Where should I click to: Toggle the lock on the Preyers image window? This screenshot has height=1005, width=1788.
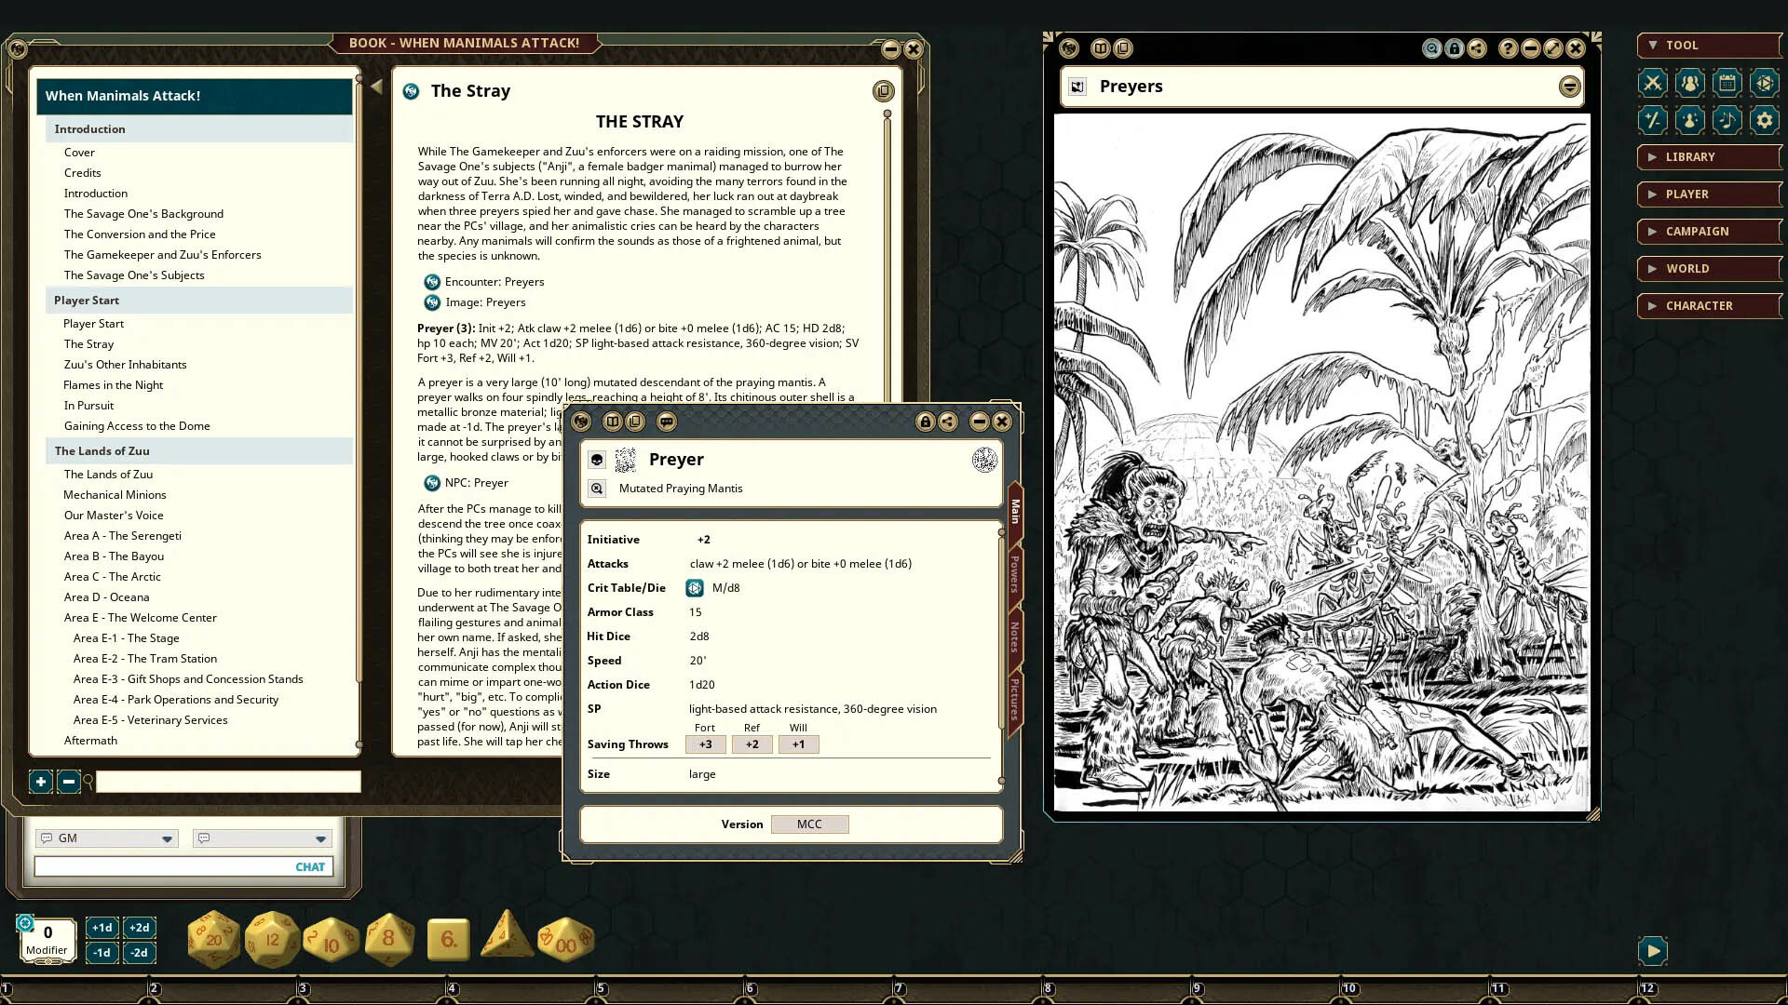click(x=1455, y=48)
